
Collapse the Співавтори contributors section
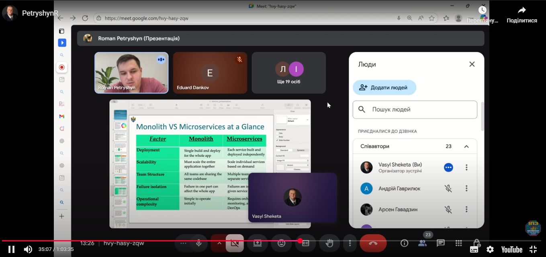tap(466, 146)
